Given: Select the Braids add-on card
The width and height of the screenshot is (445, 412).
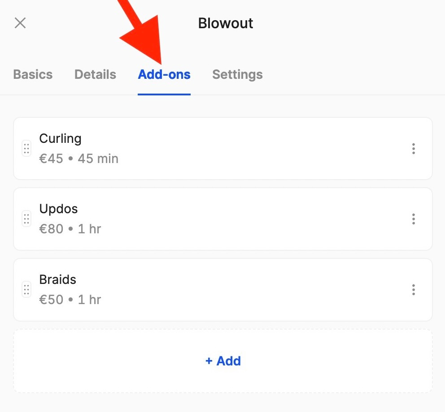Looking at the screenshot, I should coord(223,290).
